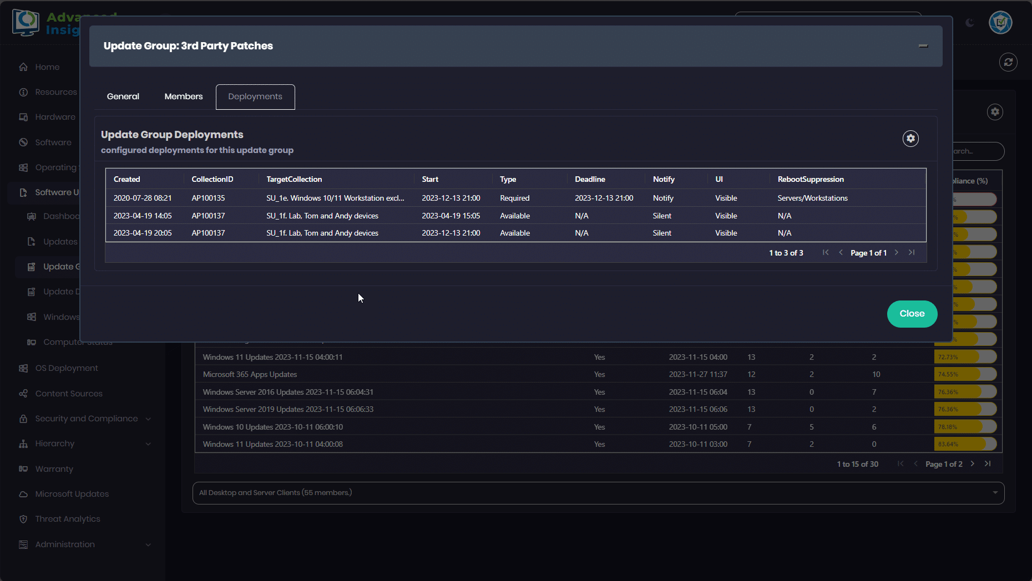
Task: Open Threat Analytics shield icon
Action: pos(23,519)
